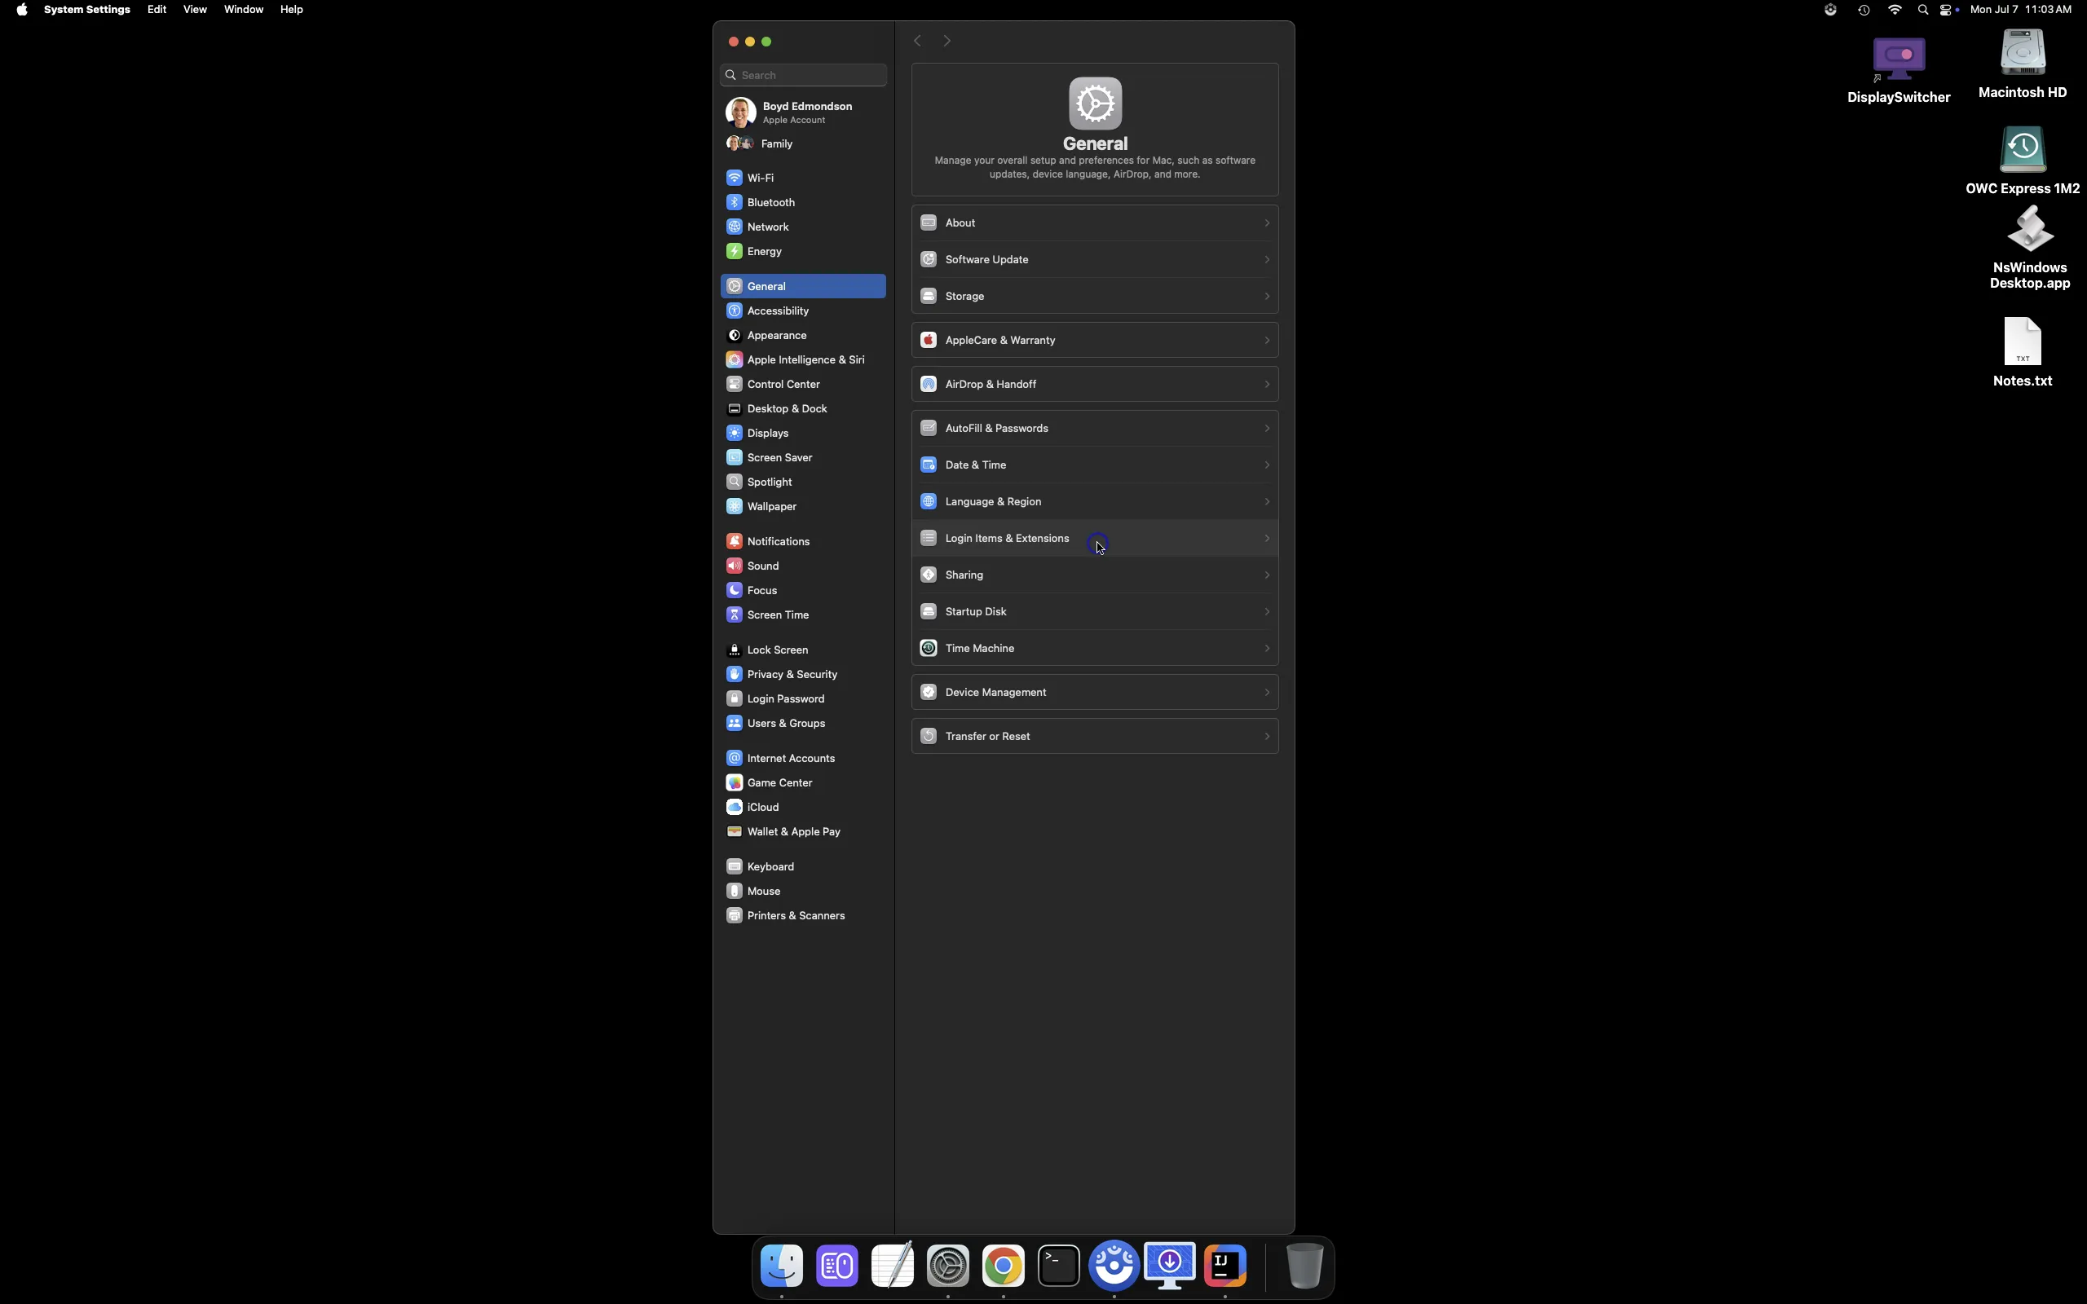Open Notes.txt file on desktop
The image size is (2087, 1304).
2023,353
